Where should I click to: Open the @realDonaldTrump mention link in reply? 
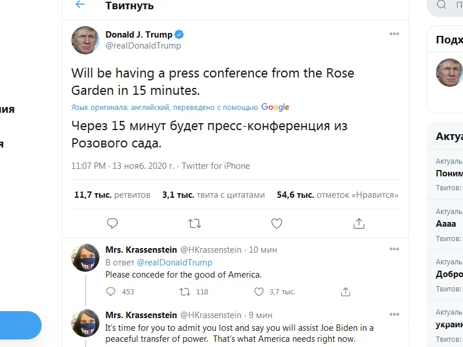174,263
